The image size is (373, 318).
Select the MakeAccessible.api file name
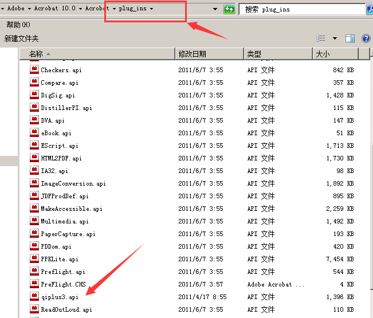pyautogui.click(x=72, y=209)
